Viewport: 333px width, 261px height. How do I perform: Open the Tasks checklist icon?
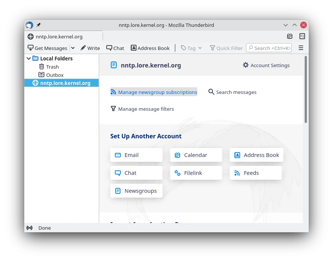point(302,36)
